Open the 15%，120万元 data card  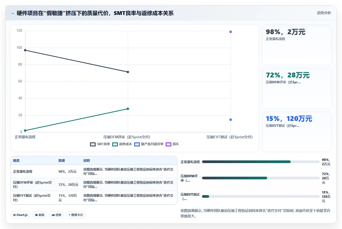(x=297, y=132)
